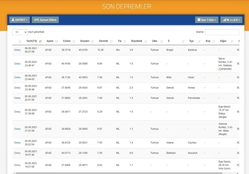Viewport: 249px width, 174px height.
Task: Expand the Son 1 Gün time filter
Action: (x=206, y=19)
